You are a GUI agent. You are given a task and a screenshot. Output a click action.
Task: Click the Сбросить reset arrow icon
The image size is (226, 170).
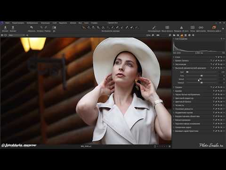[x=32, y=28]
